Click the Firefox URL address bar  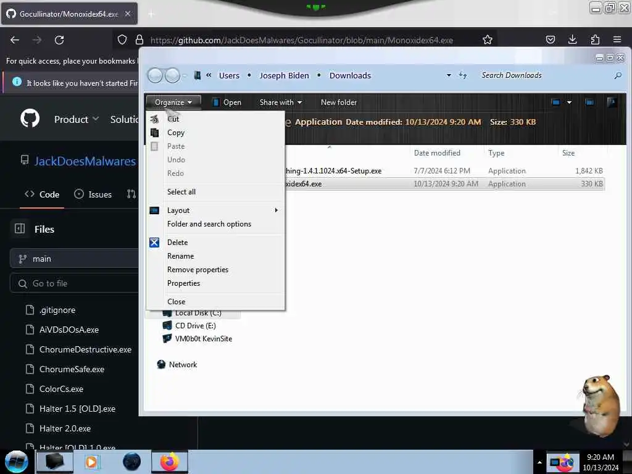click(x=301, y=40)
